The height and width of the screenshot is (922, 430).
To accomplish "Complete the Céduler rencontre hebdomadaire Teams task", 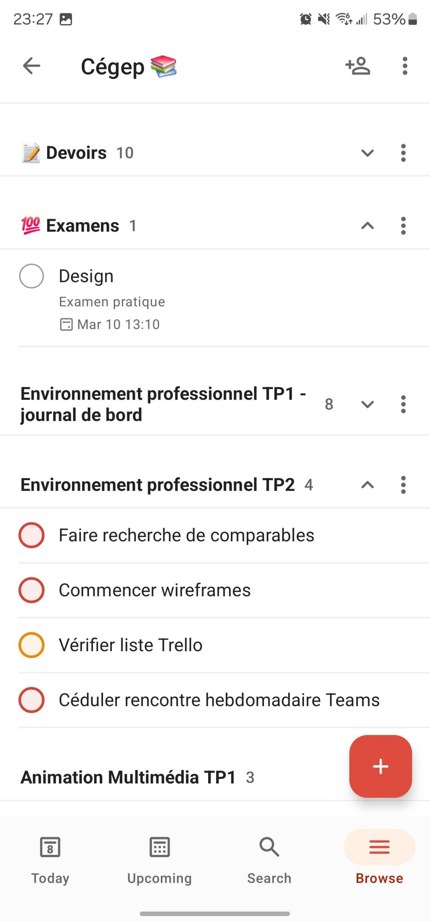I will [x=31, y=700].
